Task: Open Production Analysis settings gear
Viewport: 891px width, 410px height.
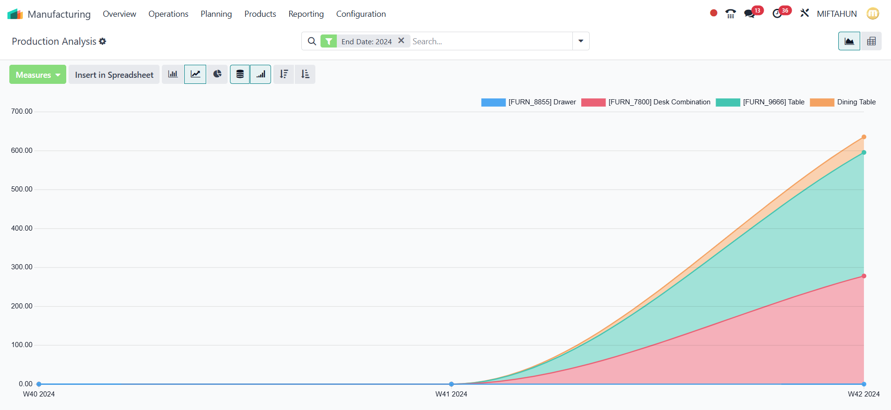Action: click(x=103, y=41)
